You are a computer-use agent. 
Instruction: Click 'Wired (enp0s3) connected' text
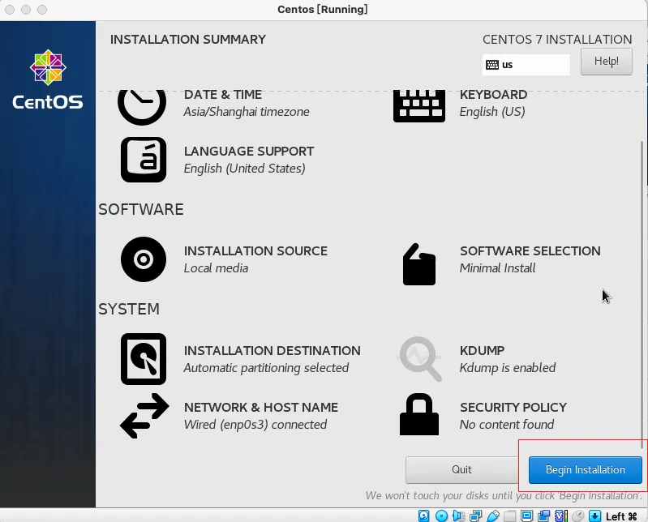click(255, 425)
